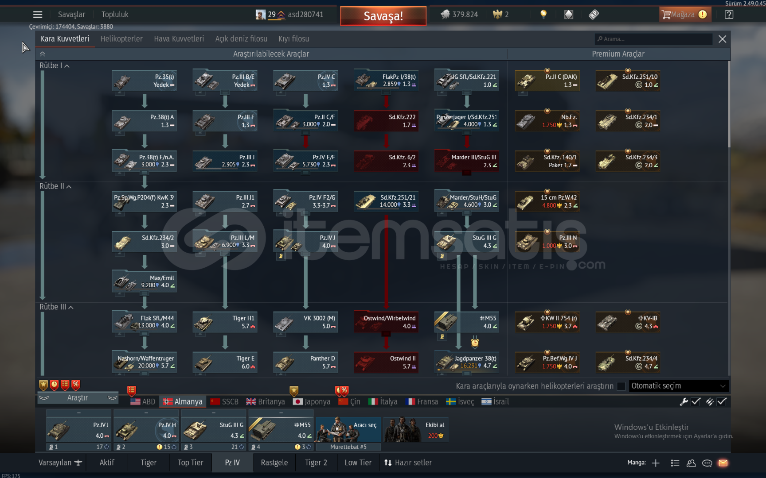Open the chat bubble icon

pos(707,463)
